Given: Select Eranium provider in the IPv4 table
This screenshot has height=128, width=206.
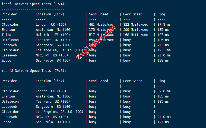Looking at the screenshot, I should pyautogui.click(x=8, y=30).
